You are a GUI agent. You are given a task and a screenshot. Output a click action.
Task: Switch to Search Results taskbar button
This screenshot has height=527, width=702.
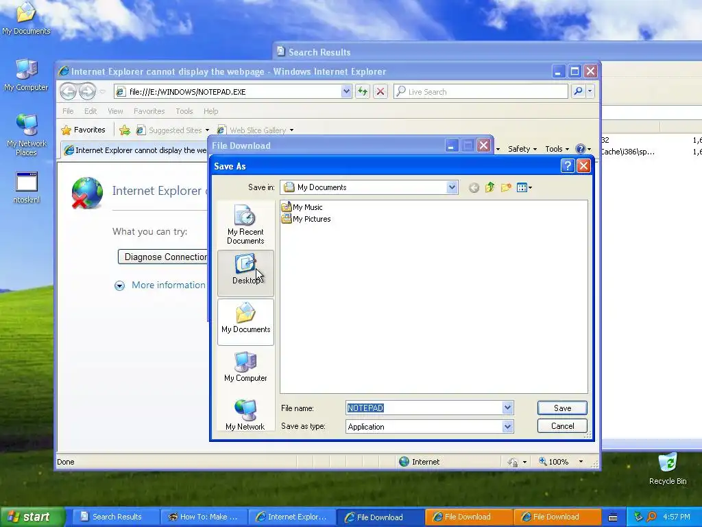[x=114, y=517]
